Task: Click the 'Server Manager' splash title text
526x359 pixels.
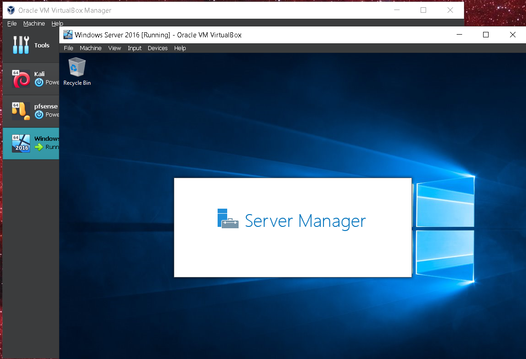Action: point(305,221)
